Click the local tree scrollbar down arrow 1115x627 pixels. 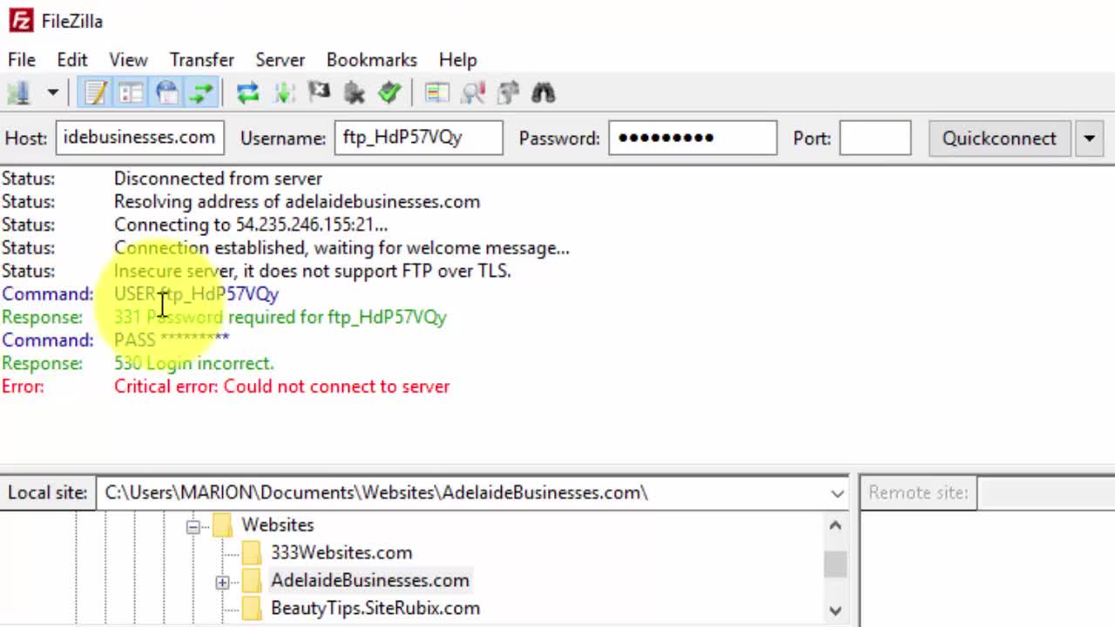click(x=835, y=611)
